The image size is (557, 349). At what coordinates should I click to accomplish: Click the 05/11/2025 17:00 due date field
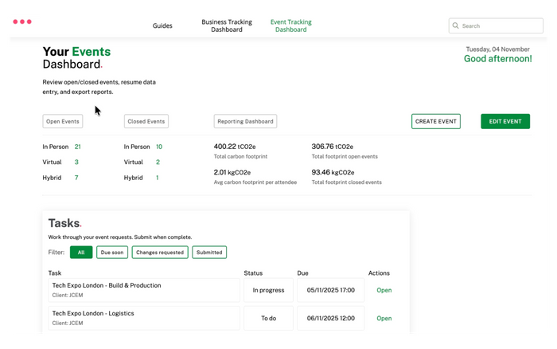pyautogui.click(x=330, y=290)
